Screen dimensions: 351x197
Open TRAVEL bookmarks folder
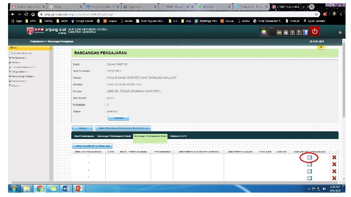click(x=46, y=21)
